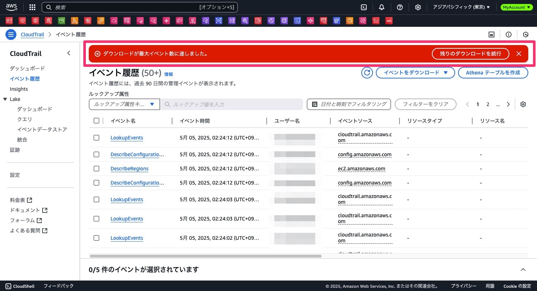Click the ルックアップ値を入力 field
537x291 pixels.
tap(232, 104)
